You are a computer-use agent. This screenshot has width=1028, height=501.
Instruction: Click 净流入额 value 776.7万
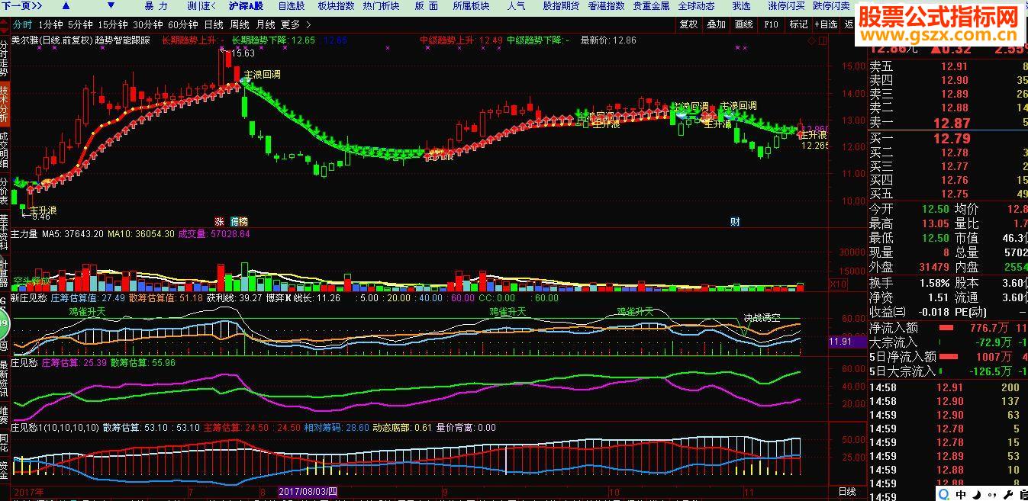click(x=989, y=328)
